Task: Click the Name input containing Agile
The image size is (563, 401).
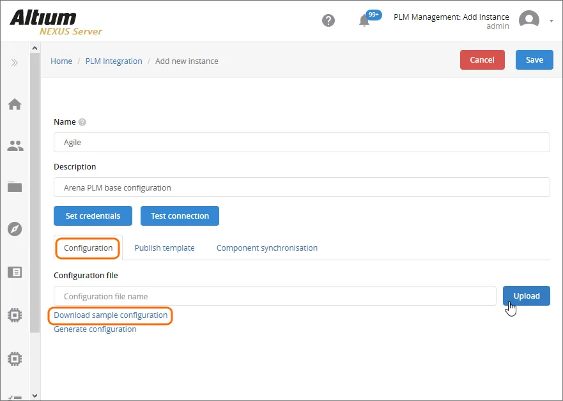Action: coord(302,142)
